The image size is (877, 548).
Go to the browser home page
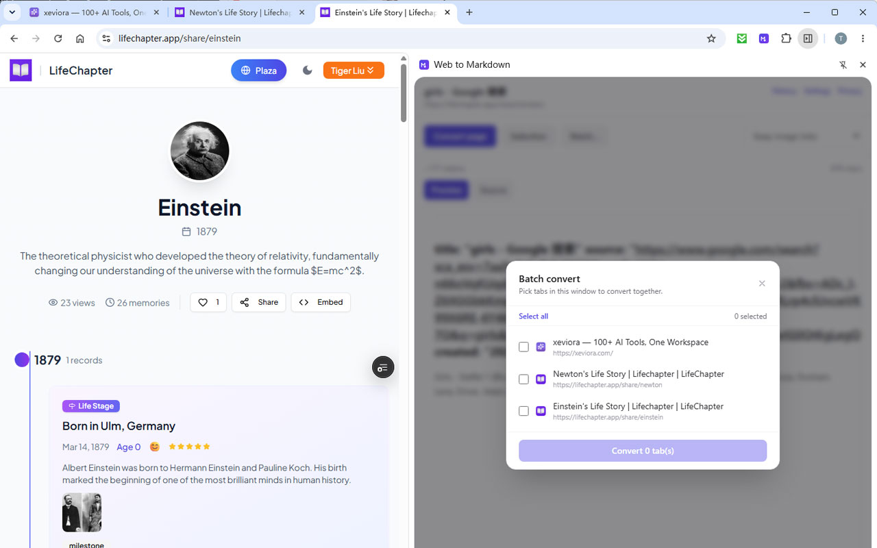coord(80,39)
